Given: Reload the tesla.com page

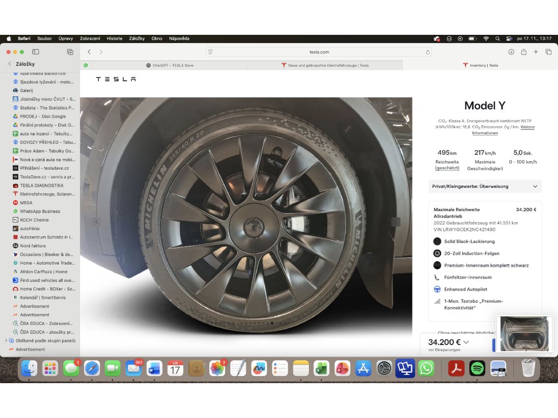Looking at the screenshot, I should pyautogui.click(x=428, y=52).
